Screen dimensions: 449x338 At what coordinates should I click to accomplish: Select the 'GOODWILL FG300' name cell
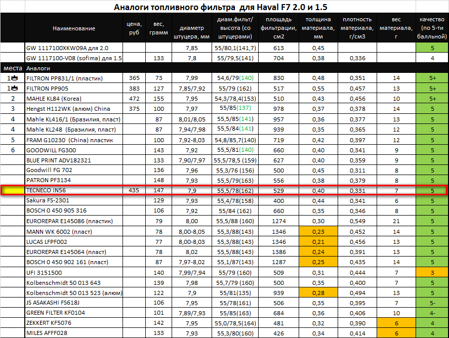point(74,150)
